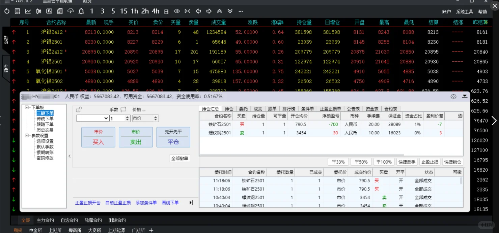Open the 市价 price type dropdown
499x233 pixels.
coord(145,118)
